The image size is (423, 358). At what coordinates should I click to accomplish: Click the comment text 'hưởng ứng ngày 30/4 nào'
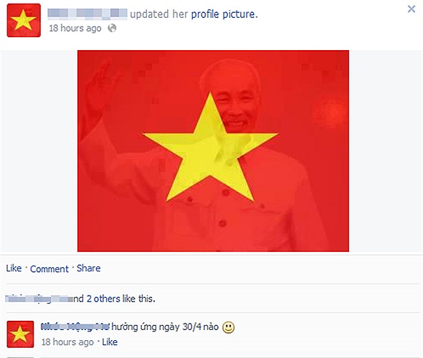(x=165, y=326)
